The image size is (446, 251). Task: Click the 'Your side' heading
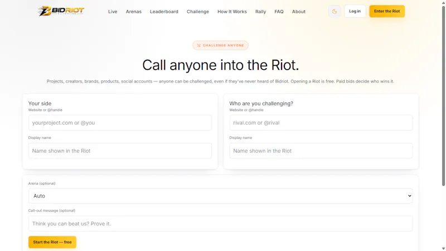coord(40,104)
